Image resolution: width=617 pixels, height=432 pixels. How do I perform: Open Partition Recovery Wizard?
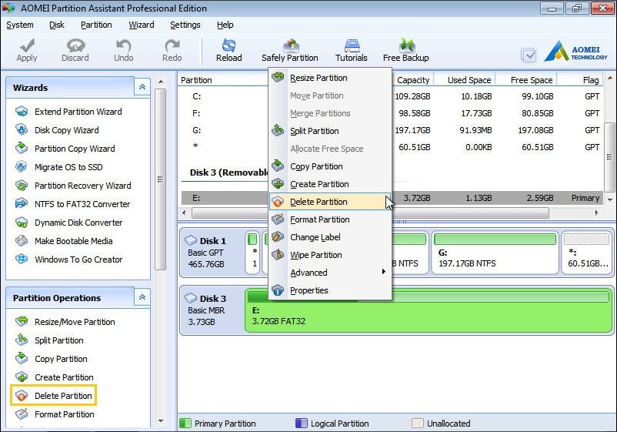73,186
